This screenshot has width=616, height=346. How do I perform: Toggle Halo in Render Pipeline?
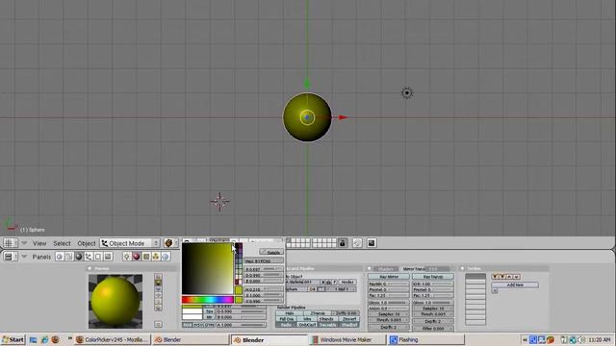pyautogui.click(x=290, y=313)
